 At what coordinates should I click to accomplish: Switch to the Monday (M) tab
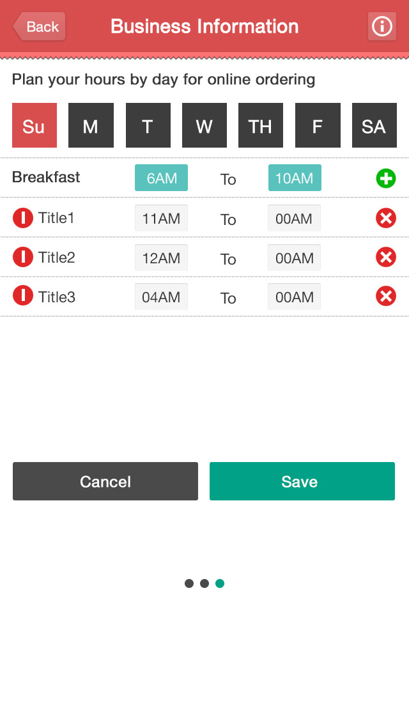pyautogui.click(x=91, y=126)
